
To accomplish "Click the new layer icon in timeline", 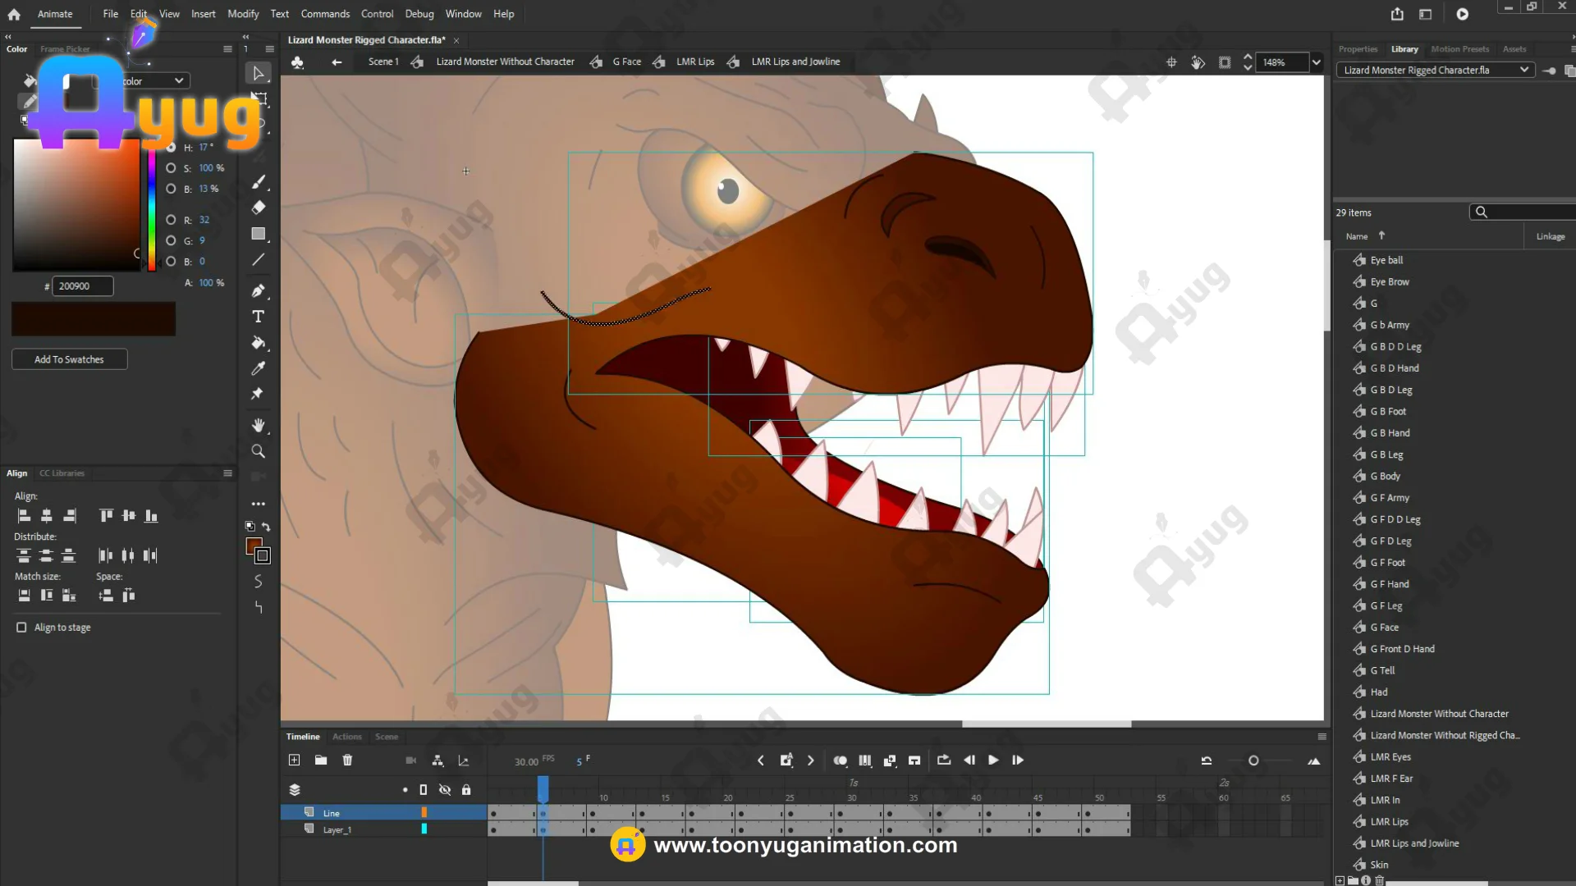I will tap(294, 760).
